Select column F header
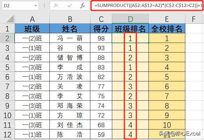This screenshot has height=140, width=204. point(194,19)
